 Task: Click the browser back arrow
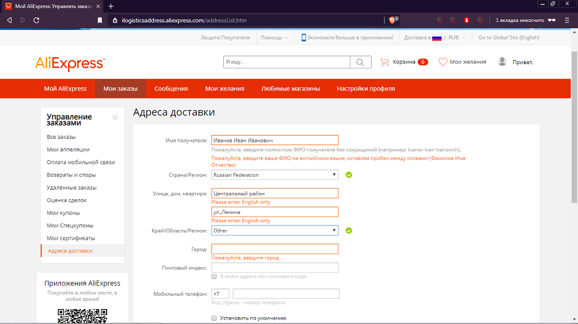pyautogui.click(x=9, y=20)
